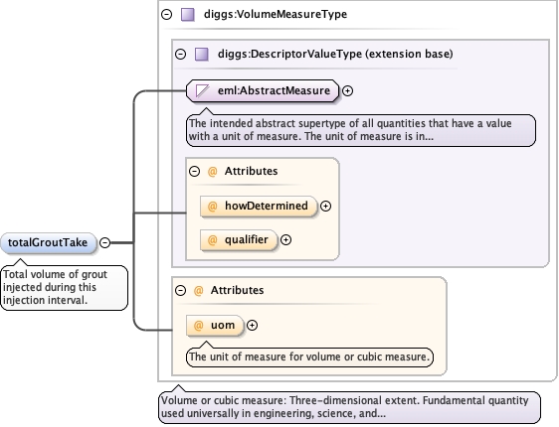Click the DescriptorValueType complex type square icon
Screen dimensions: 559x427
pyautogui.click(x=202, y=54)
